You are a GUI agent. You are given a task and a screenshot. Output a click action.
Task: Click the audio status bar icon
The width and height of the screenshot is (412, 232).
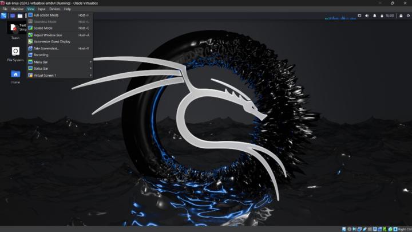point(354,229)
